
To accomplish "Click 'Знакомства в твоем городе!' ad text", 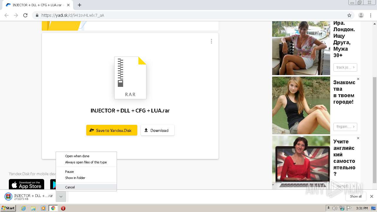I will (x=344, y=92).
